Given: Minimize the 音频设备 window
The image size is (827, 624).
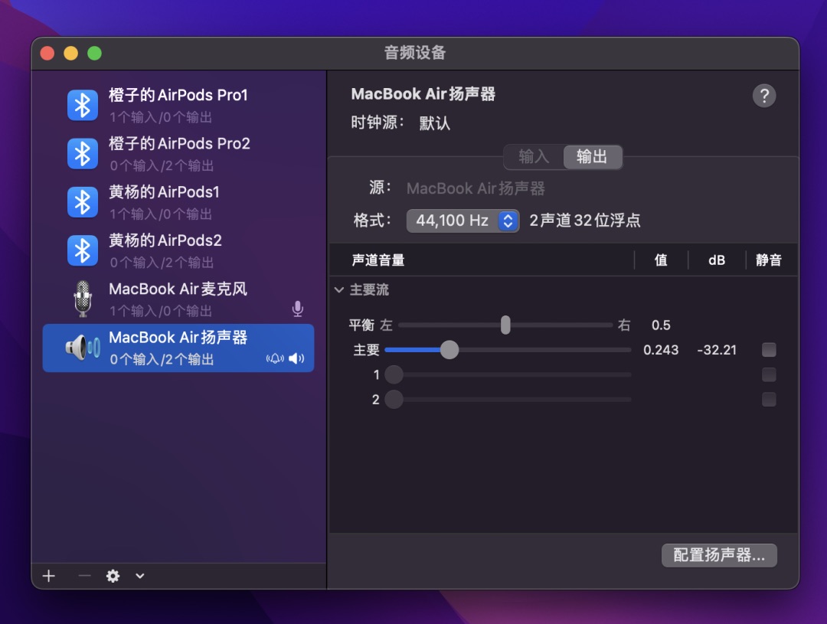Looking at the screenshot, I should point(70,54).
